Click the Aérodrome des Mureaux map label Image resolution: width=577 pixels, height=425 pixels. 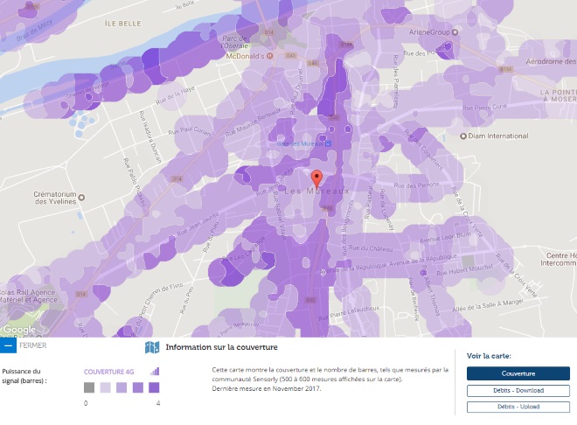point(540,62)
